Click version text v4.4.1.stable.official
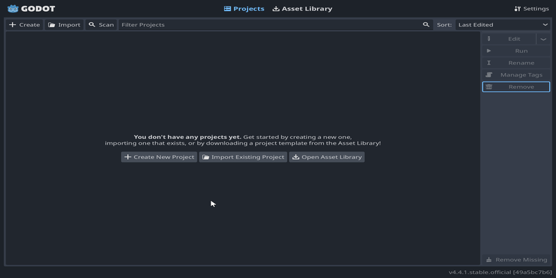 coord(500,272)
